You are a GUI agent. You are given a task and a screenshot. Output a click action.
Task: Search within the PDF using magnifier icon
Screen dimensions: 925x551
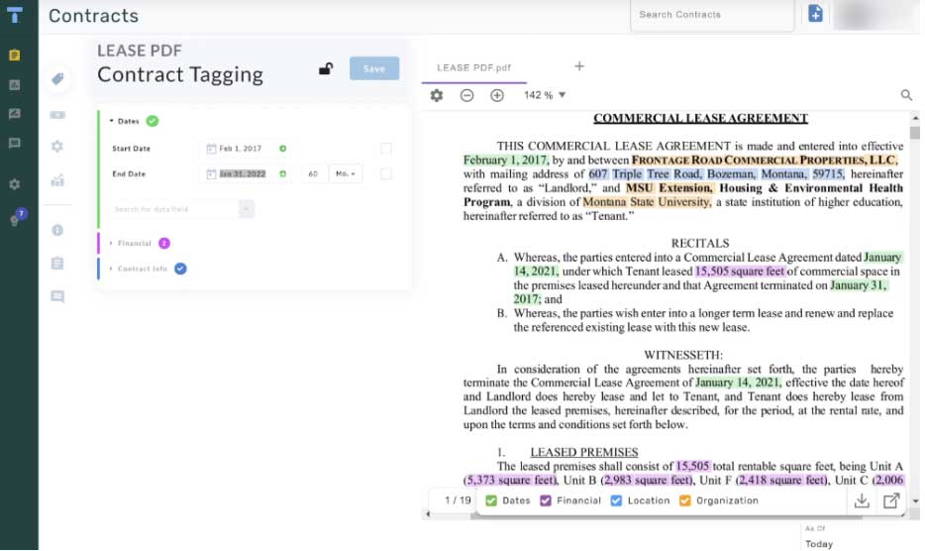click(x=906, y=95)
